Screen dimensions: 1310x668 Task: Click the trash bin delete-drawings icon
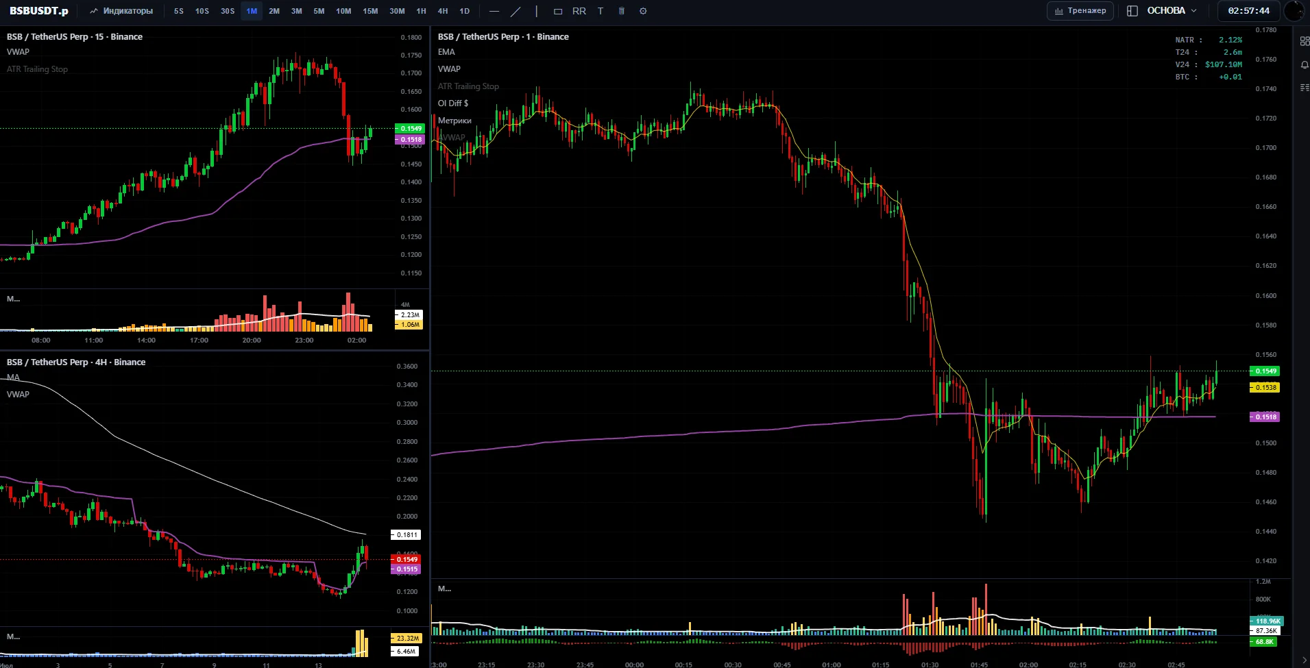point(622,11)
